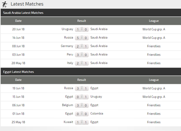Select the Egypt 0:0 Colombia score

tap(82, 114)
